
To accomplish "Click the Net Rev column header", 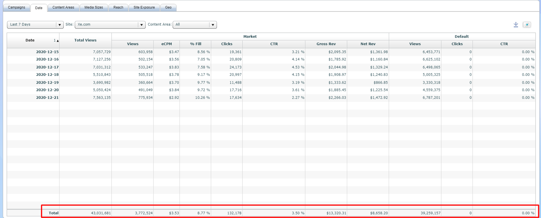I will [368, 44].
